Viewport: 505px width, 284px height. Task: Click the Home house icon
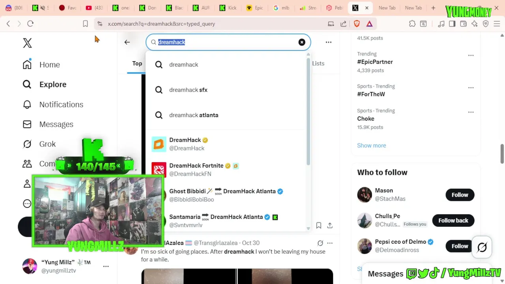27,65
